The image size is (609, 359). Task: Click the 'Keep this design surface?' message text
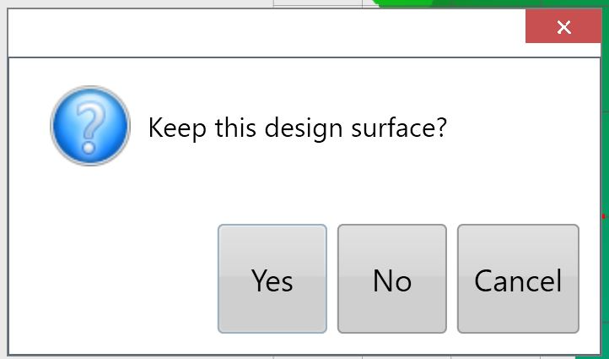coord(297,128)
